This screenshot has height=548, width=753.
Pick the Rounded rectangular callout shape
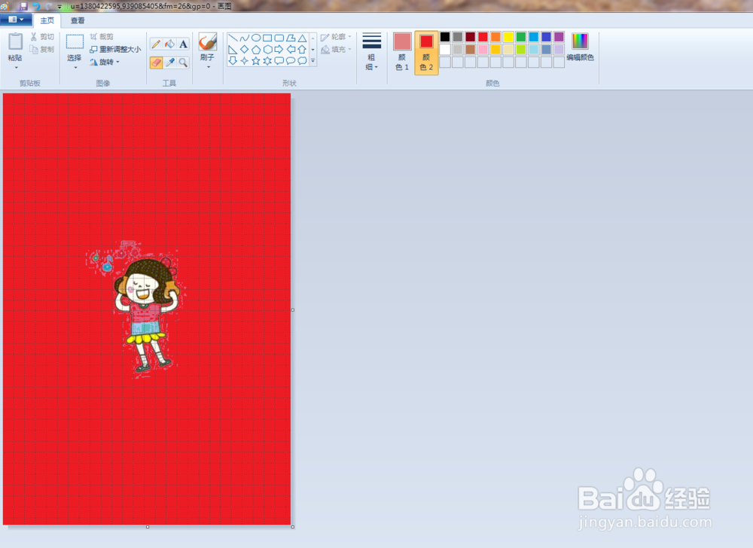[279, 61]
